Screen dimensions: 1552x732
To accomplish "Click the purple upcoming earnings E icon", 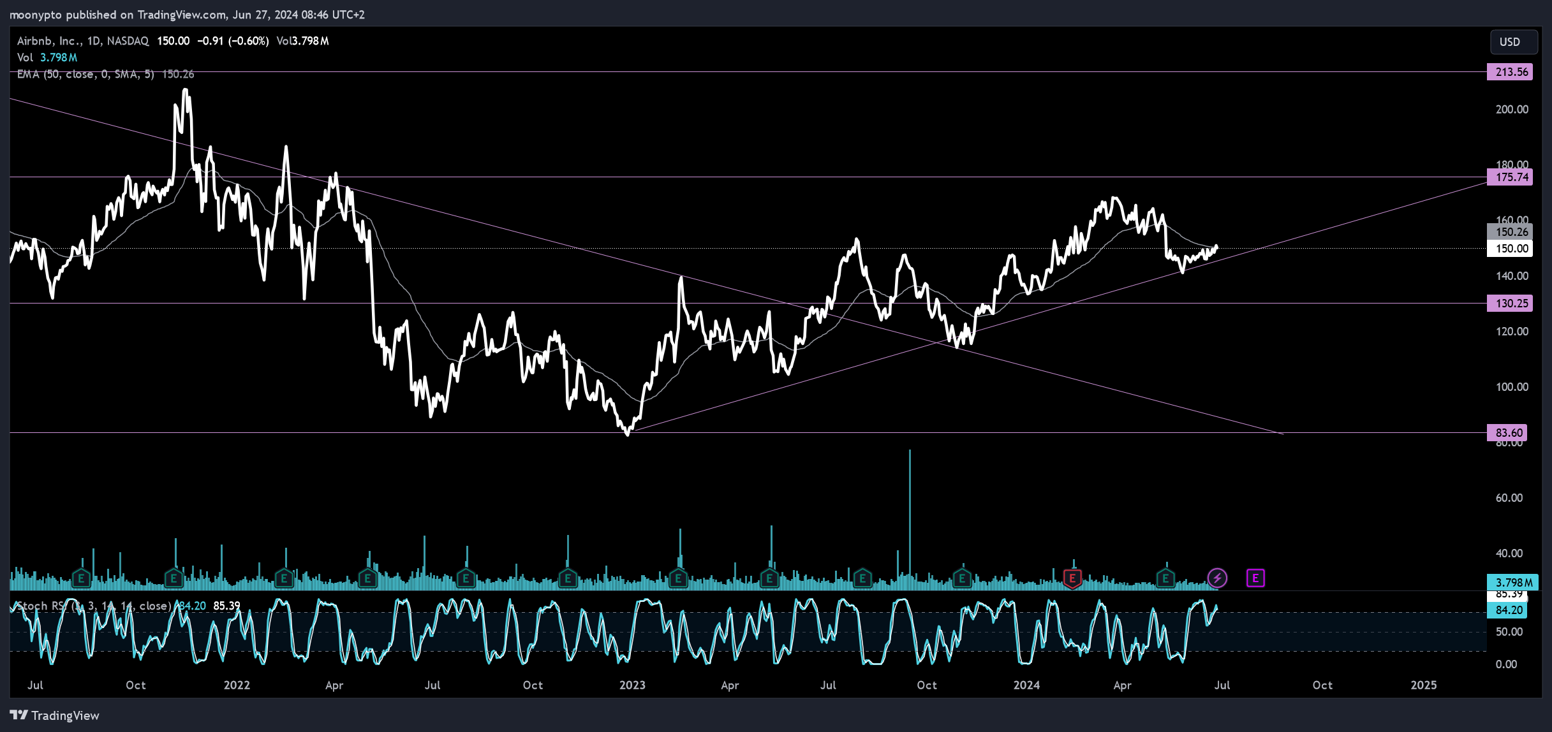I will (1255, 578).
